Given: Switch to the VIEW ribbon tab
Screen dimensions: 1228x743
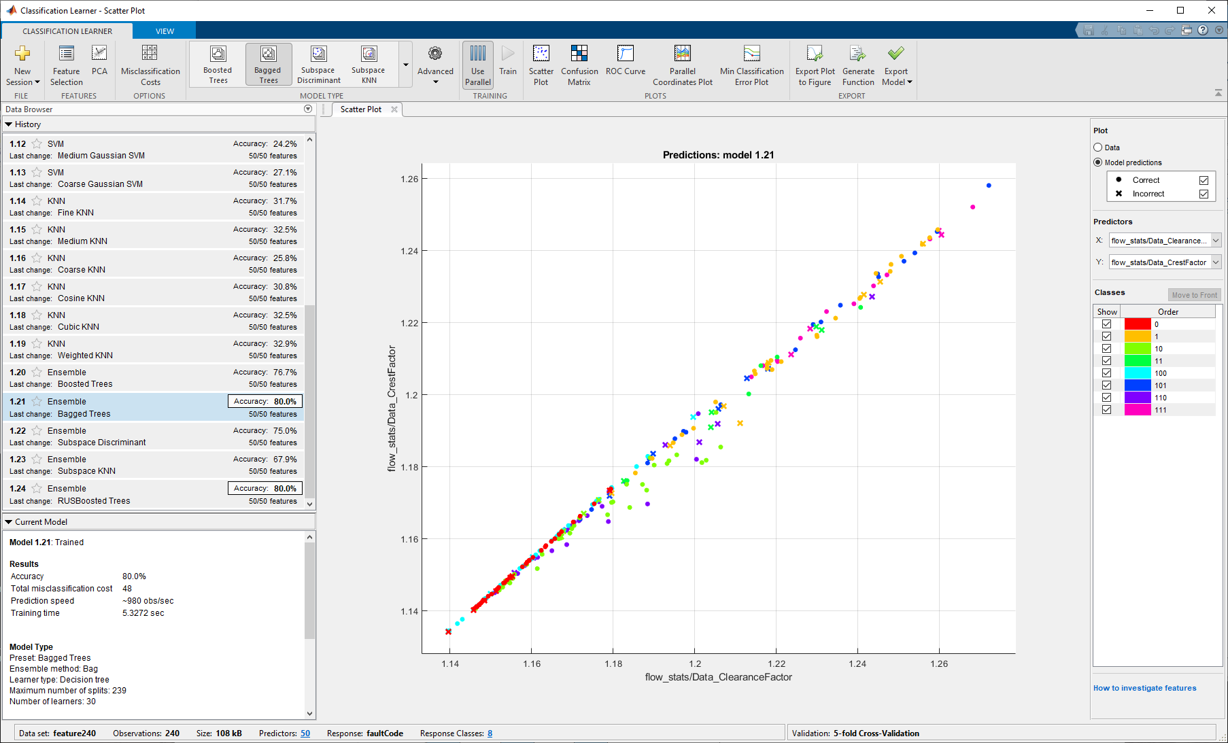Looking at the screenshot, I should pos(165,31).
